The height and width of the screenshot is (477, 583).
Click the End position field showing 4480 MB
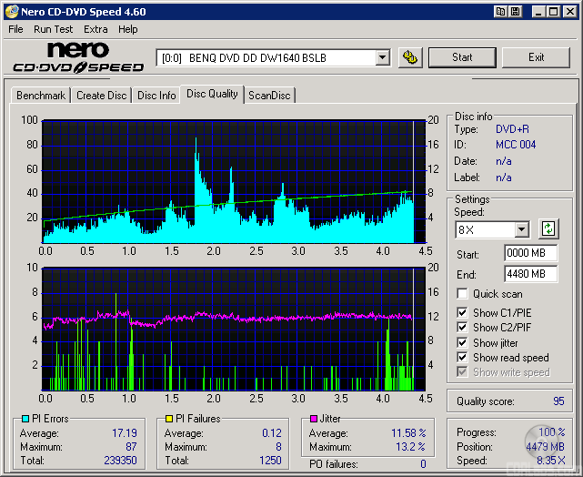coord(530,274)
